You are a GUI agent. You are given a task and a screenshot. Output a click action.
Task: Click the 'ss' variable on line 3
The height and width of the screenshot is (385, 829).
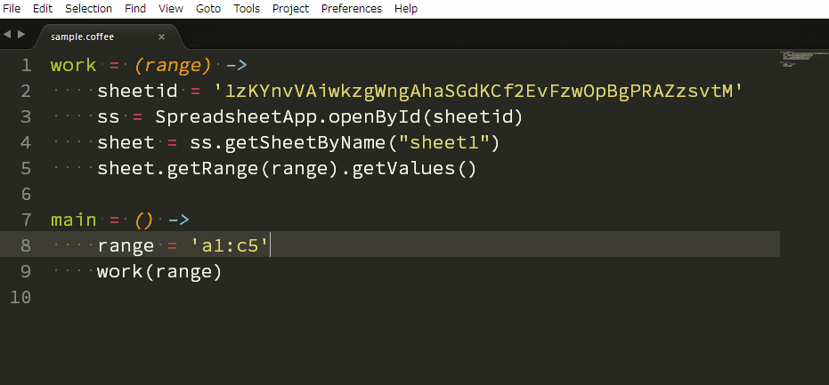109,117
